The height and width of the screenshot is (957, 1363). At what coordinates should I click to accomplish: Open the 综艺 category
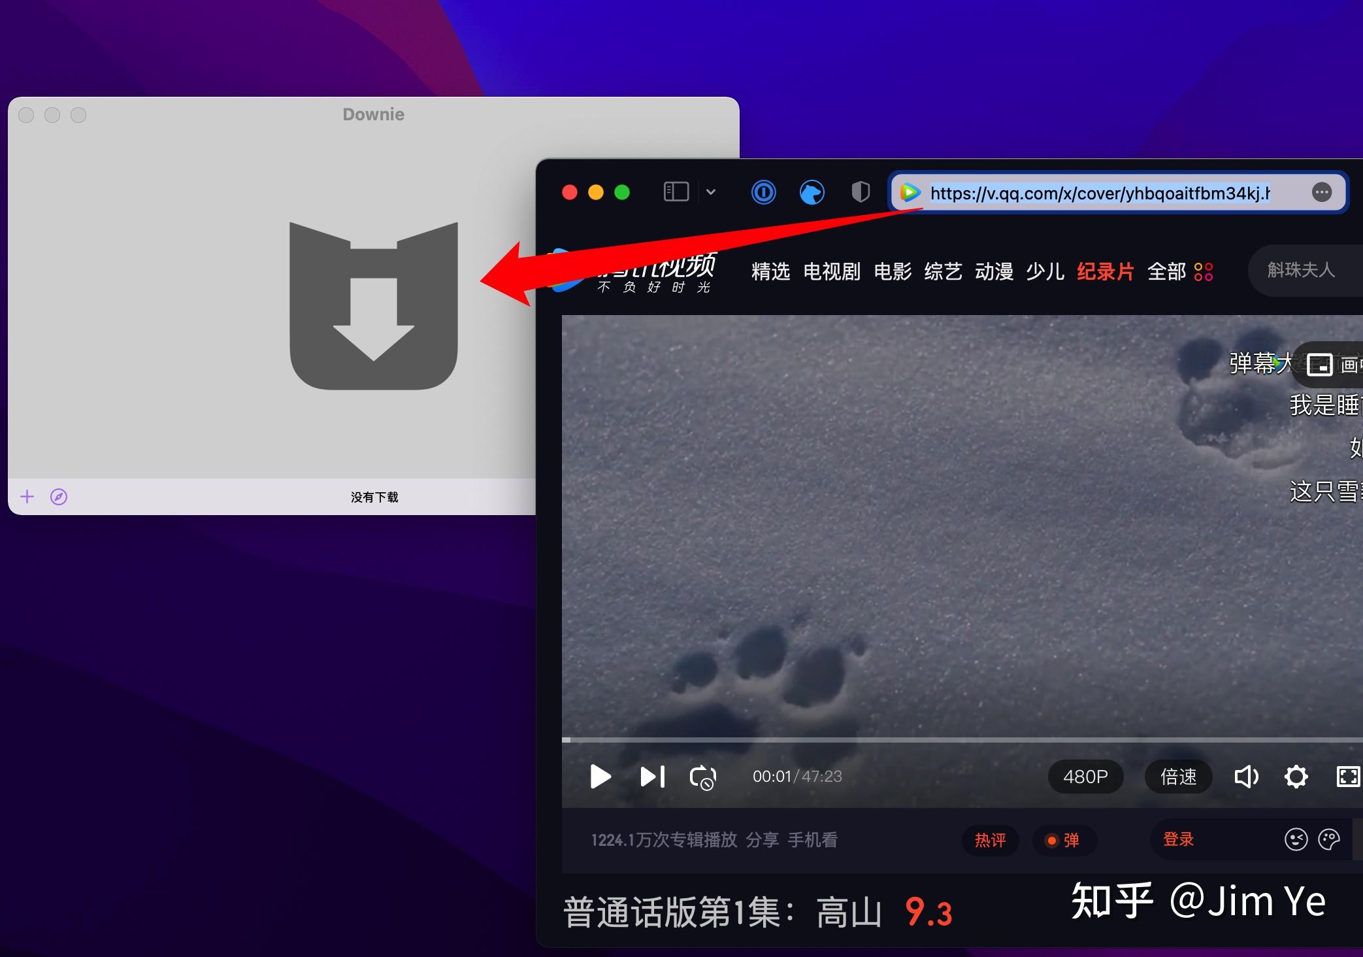coord(944,271)
